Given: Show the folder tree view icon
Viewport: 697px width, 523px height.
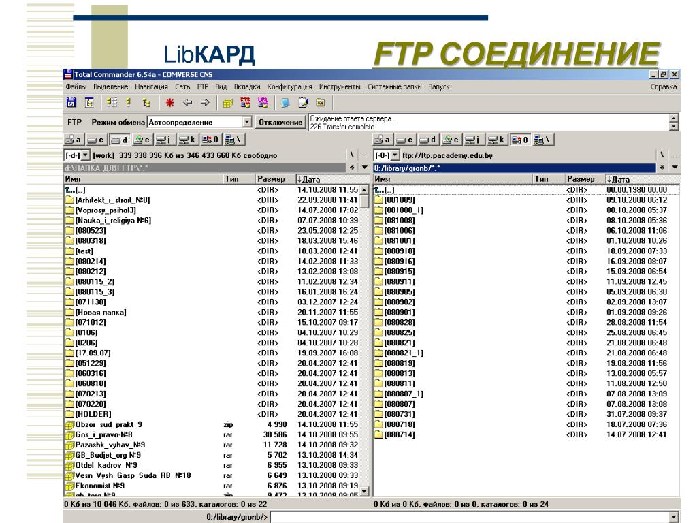Looking at the screenshot, I should point(146,103).
